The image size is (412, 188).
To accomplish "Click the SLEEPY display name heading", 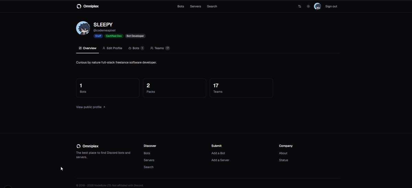I will point(103,25).
